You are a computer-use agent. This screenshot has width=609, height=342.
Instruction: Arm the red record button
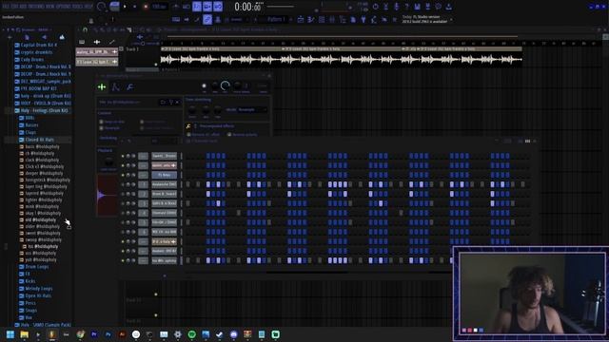[x=146, y=7]
